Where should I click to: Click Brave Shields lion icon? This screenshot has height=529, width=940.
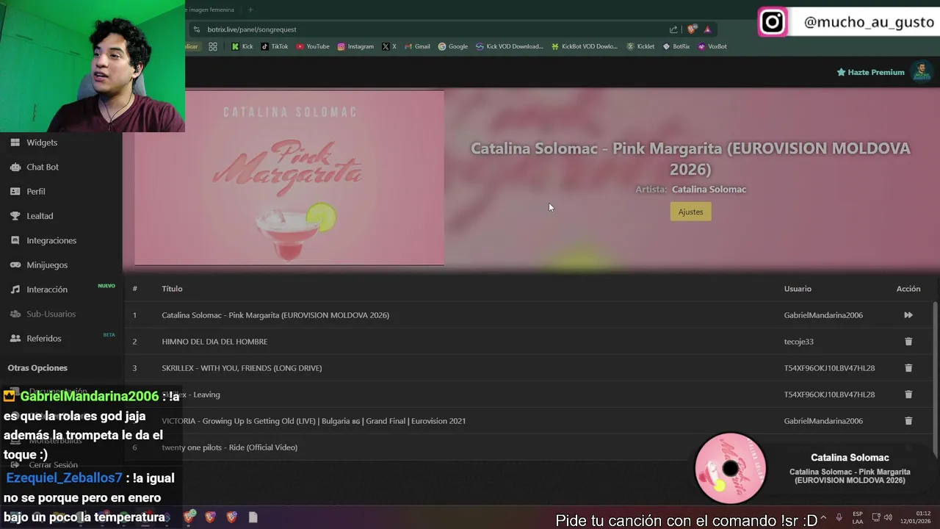click(x=692, y=29)
